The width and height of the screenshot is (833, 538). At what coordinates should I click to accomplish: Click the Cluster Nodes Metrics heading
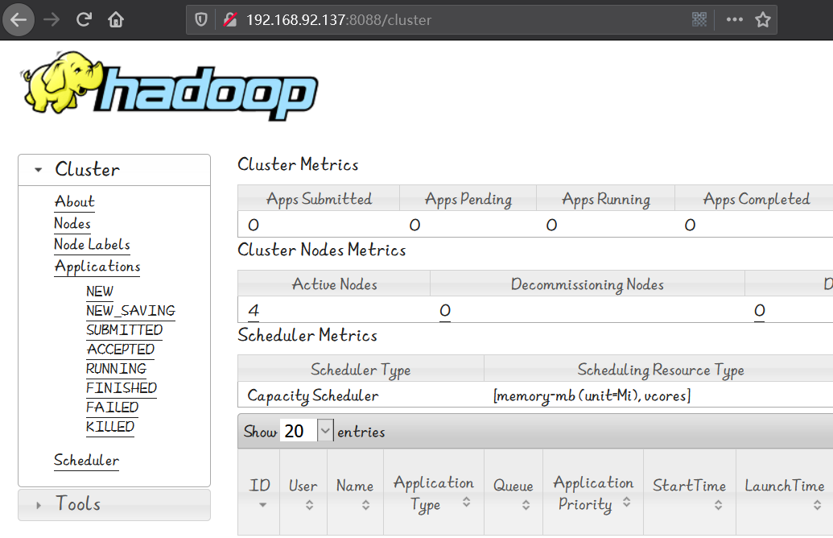point(322,250)
